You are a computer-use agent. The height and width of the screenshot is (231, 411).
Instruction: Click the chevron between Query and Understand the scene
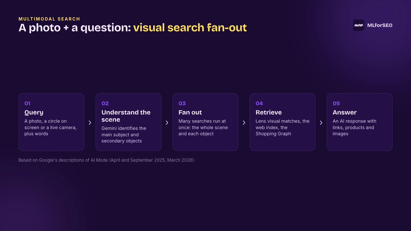click(x=90, y=123)
